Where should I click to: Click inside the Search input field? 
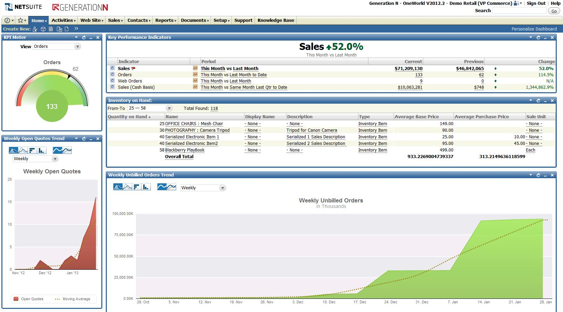coord(519,10)
